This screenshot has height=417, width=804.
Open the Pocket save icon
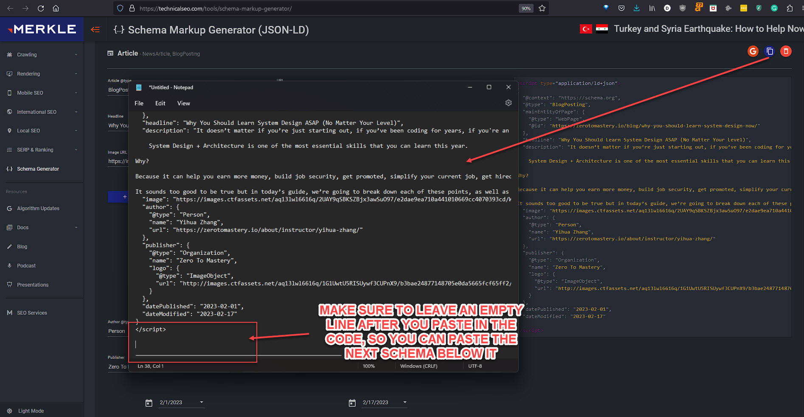coord(621,8)
